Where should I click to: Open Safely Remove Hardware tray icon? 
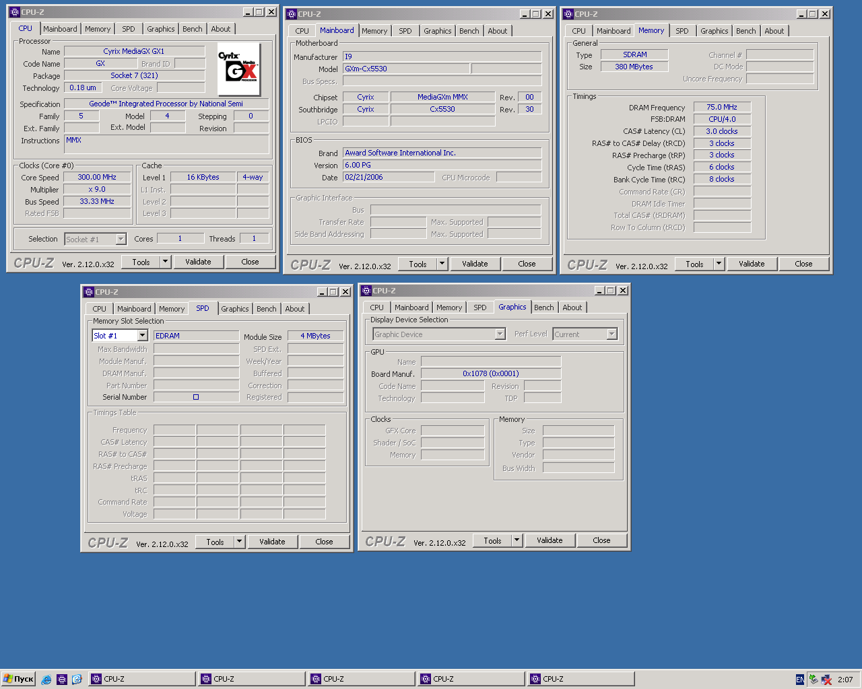[814, 680]
